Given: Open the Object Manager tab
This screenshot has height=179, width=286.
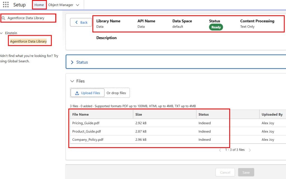Looking at the screenshot, I should click(61, 5).
